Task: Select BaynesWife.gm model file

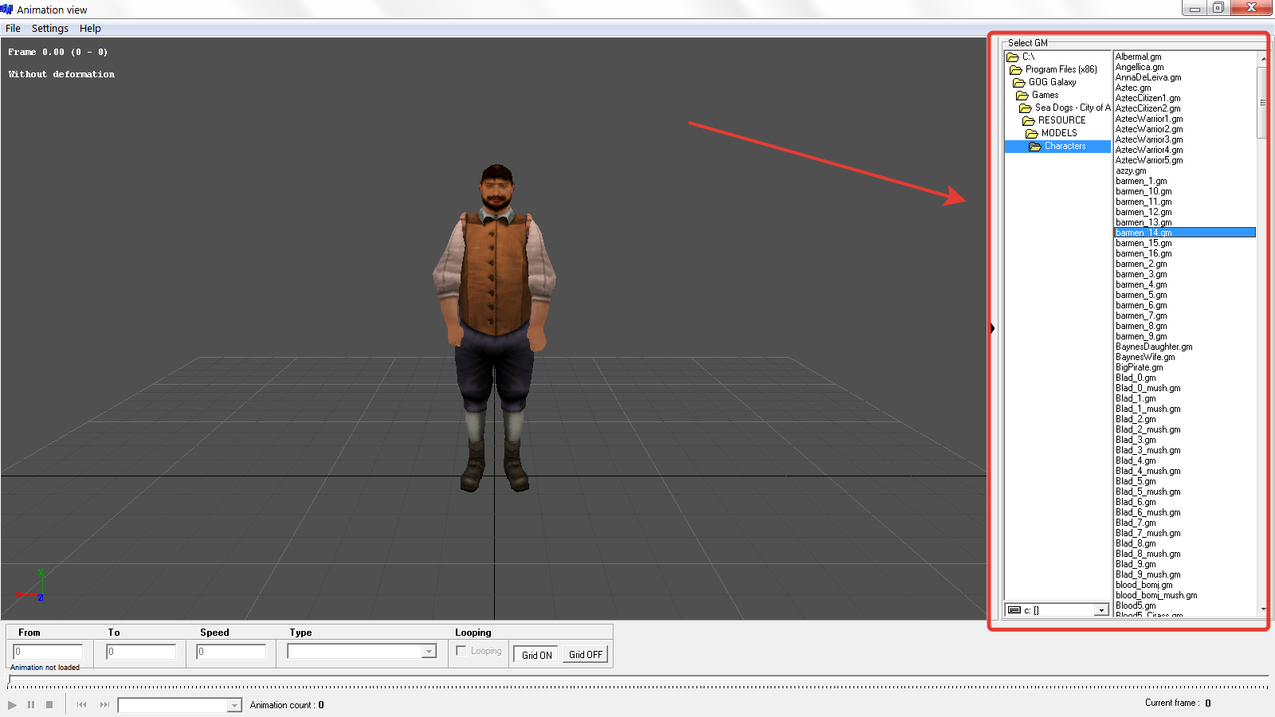Action: pyautogui.click(x=1145, y=357)
